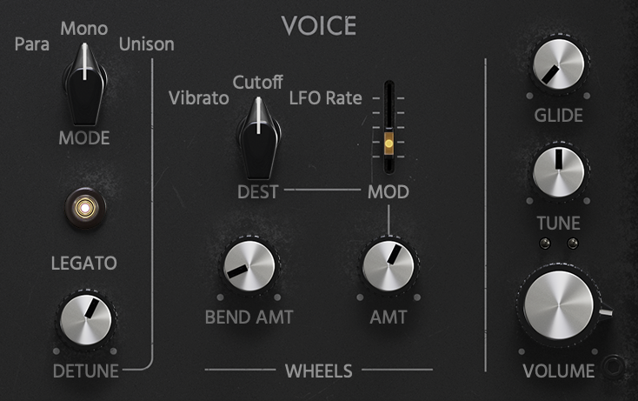This screenshot has height=401, width=638.
Task: Click the left LED under Tune
Action: coord(544,244)
